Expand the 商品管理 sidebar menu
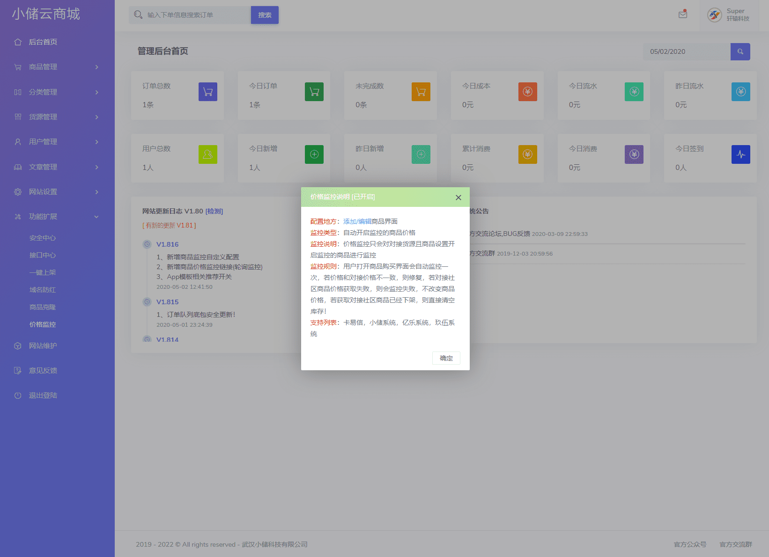Screen dimensions: 769x557 click(56, 67)
